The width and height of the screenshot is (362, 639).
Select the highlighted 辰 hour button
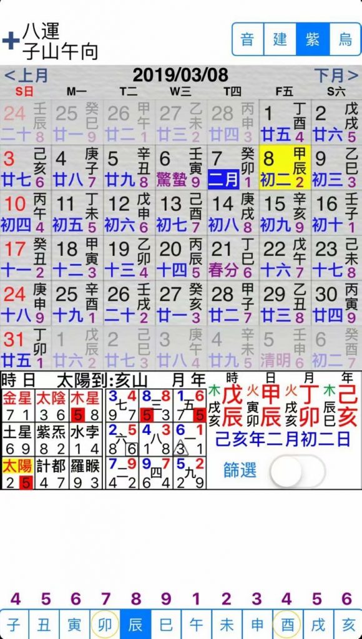pyautogui.click(x=135, y=624)
